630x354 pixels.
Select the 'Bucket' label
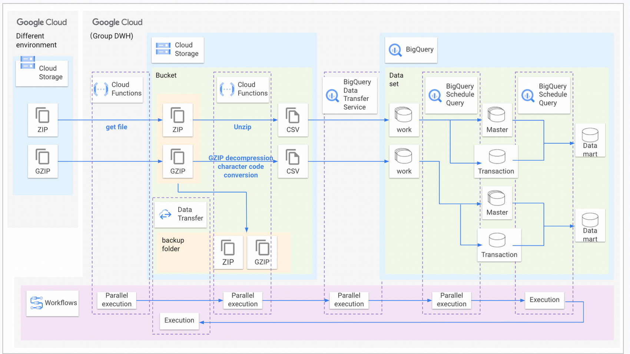(x=166, y=75)
